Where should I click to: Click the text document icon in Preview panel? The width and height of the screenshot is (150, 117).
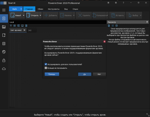pos(109,26)
